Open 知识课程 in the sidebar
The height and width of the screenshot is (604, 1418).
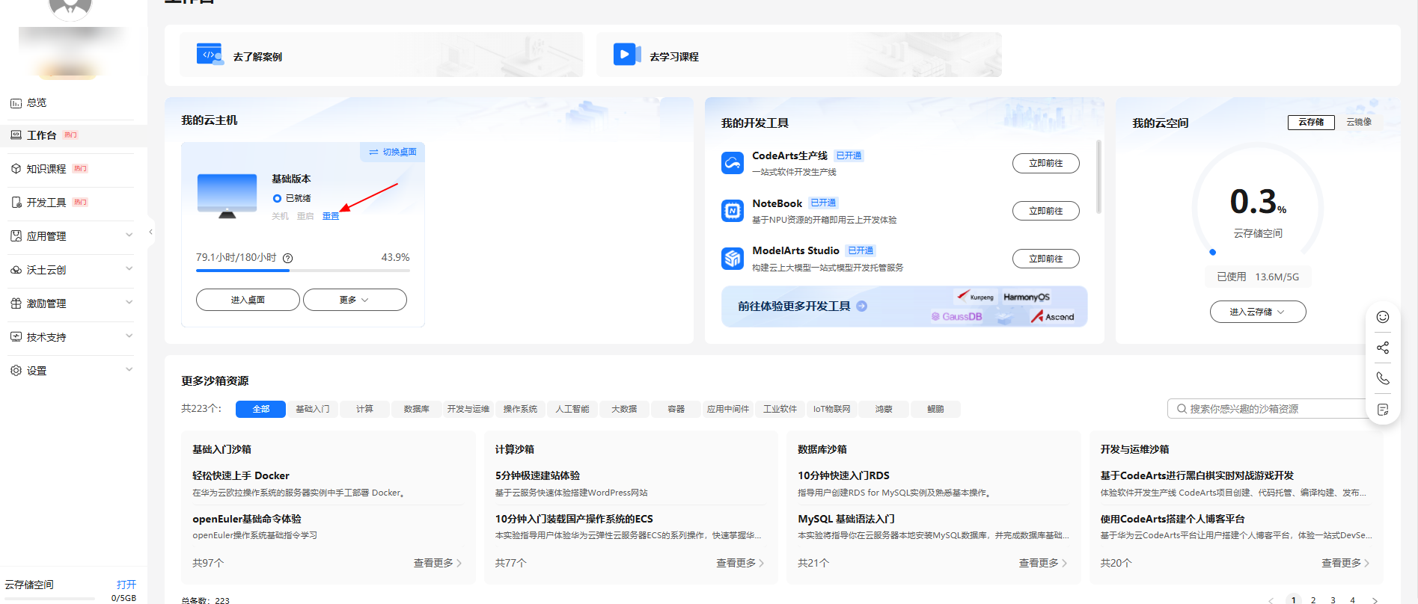point(46,169)
